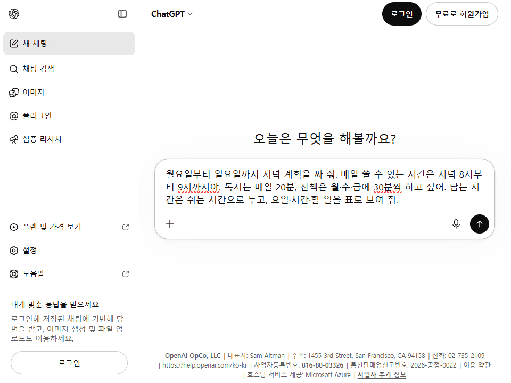Screen dimensions: 511x383
Task: Open 심층 리서치 deep research
Action: [69, 139]
